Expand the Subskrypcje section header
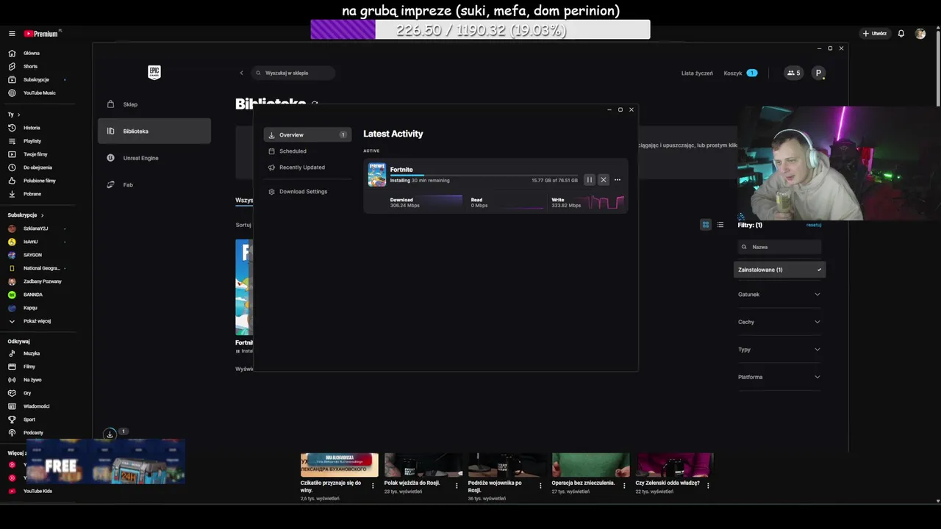 click(26, 215)
